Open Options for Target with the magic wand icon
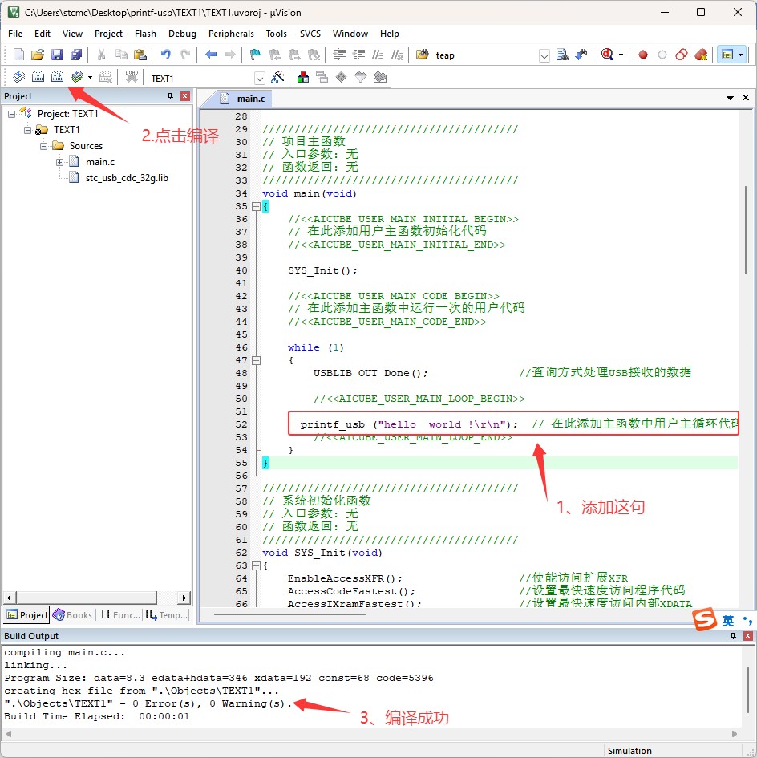Image resolution: width=757 pixels, height=758 pixels. point(278,76)
